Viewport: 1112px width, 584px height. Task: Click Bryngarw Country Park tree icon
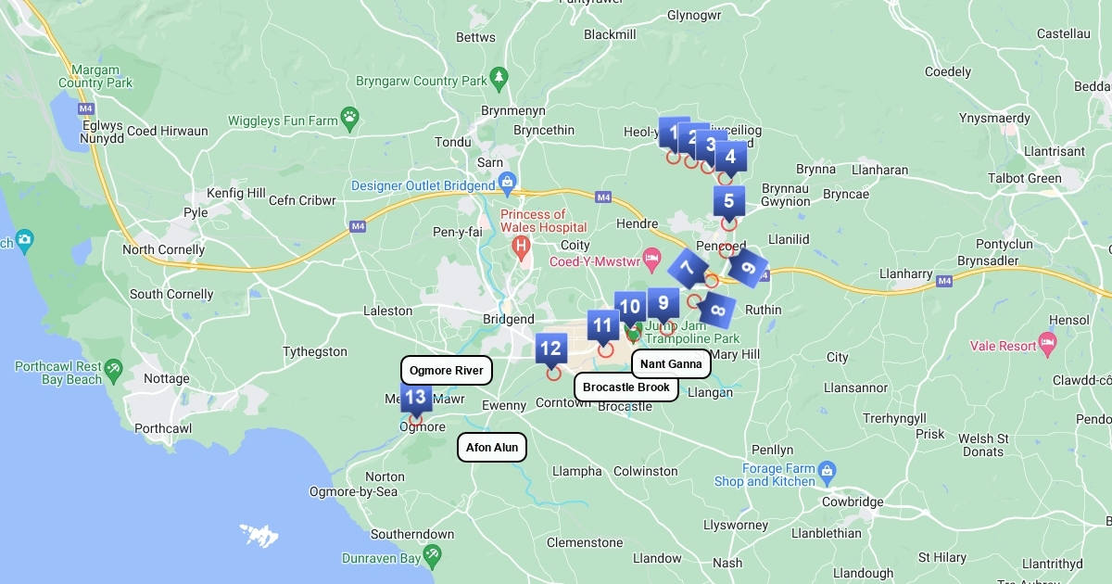tap(499, 76)
